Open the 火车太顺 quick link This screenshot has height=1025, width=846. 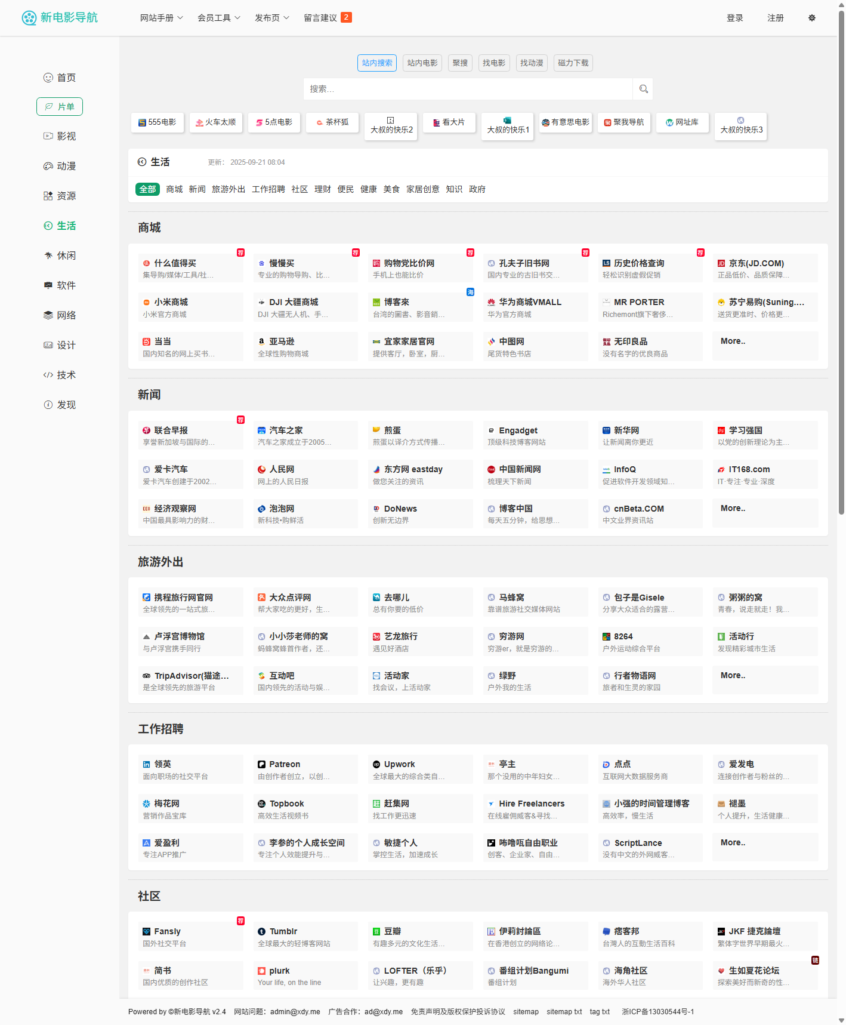[x=216, y=122]
